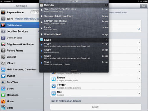Open the Samsung Tab Update Event notification
148x111 pixels.
click(74, 16)
